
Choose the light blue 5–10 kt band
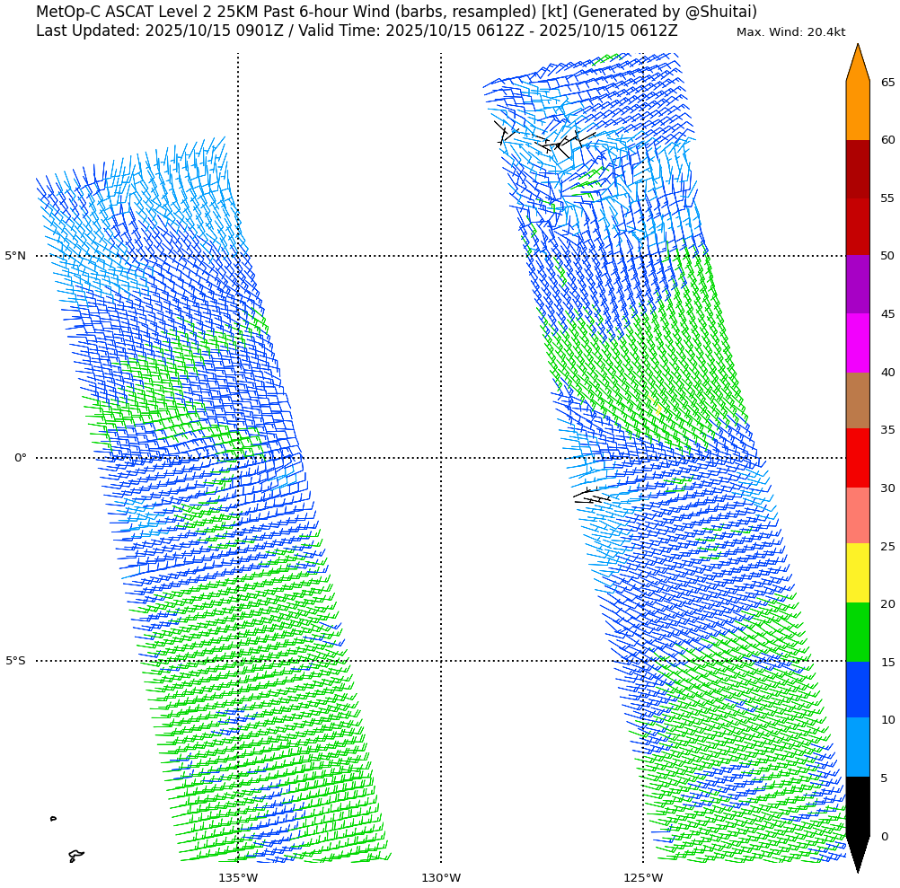858,747
